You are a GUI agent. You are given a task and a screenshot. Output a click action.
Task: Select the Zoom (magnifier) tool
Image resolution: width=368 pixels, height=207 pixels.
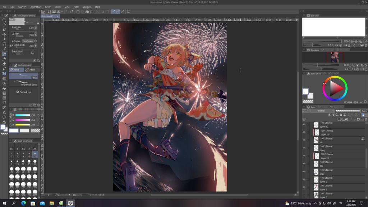tap(4, 20)
